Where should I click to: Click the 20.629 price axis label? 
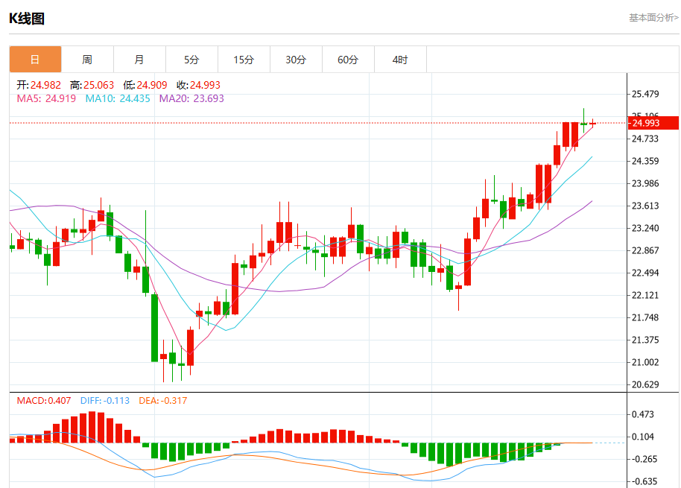coord(645,384)
